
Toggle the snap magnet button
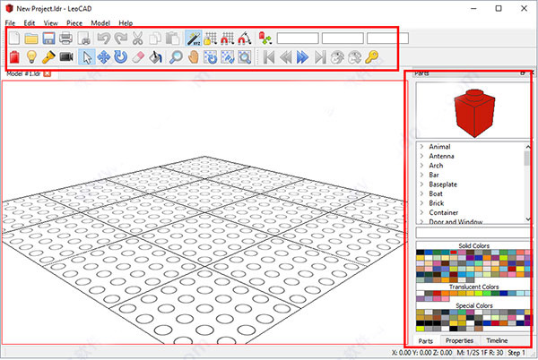(245, 38)
